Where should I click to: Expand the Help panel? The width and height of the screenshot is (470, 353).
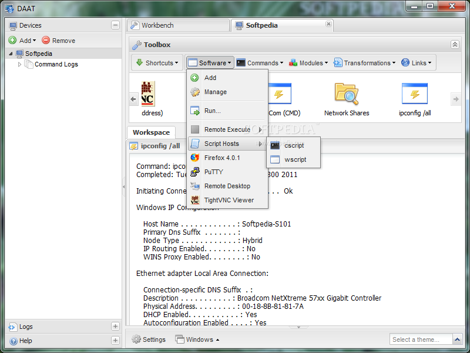(115, 341)
